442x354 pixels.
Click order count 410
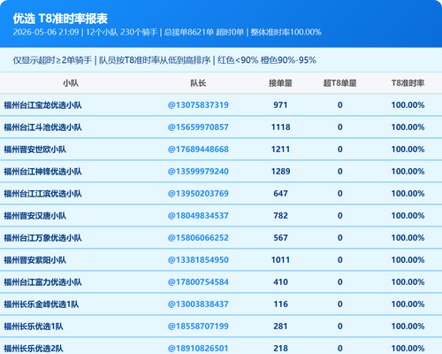[280, 282]
